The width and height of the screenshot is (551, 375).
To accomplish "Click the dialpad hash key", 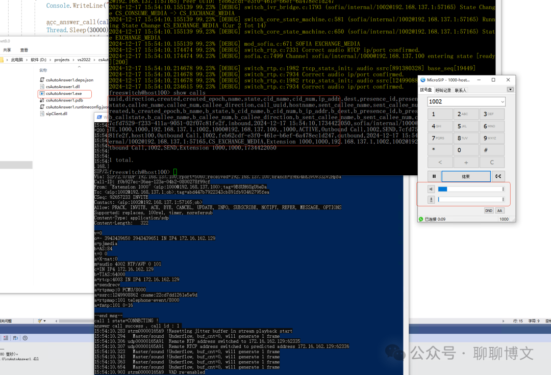I will [x=492, y=150].
